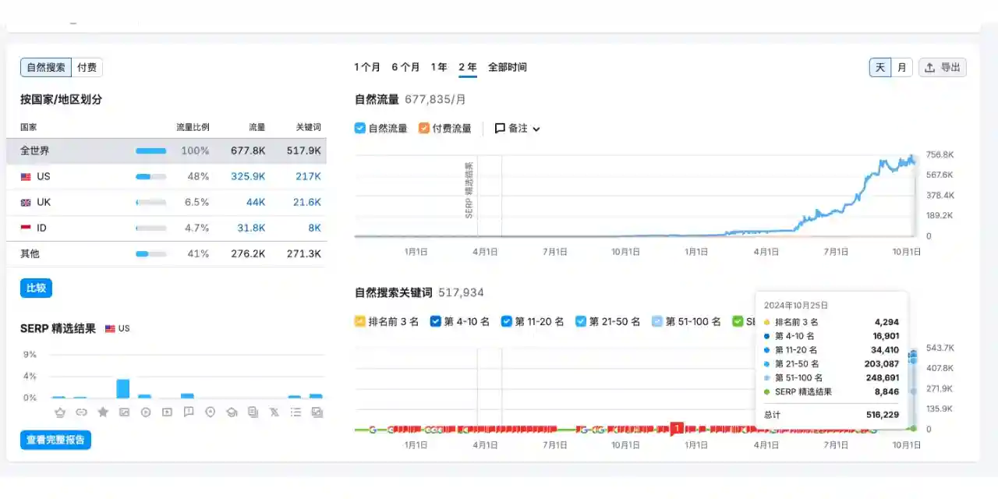
Task: Switch to the 6 个月 tab
Action: point(405,67)
